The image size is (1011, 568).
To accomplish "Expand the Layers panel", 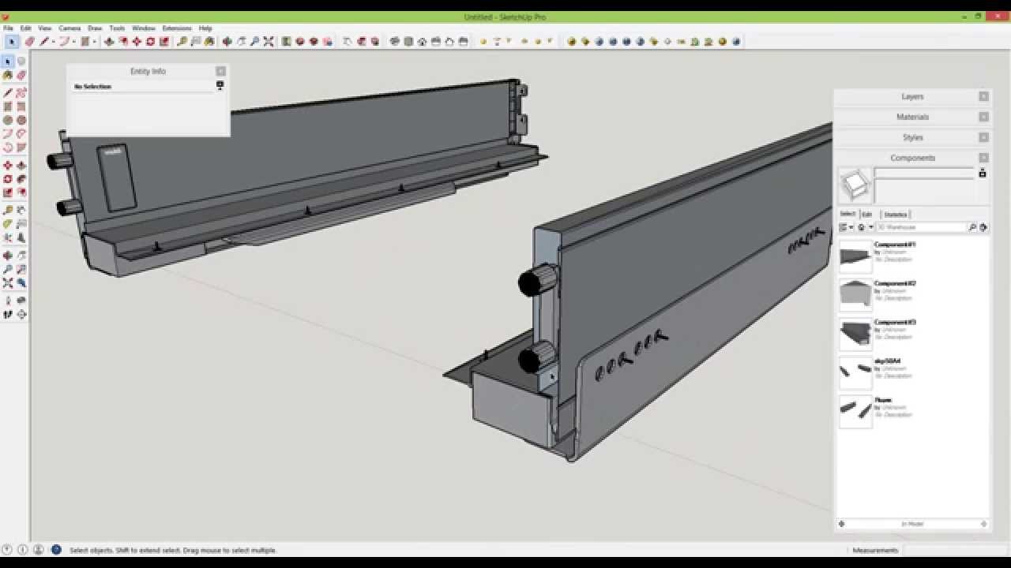I will coord(912,96).
